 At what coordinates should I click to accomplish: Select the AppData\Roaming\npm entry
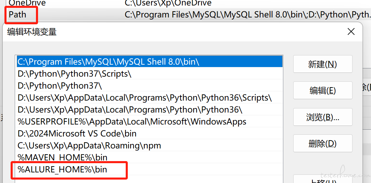(149, 145)
